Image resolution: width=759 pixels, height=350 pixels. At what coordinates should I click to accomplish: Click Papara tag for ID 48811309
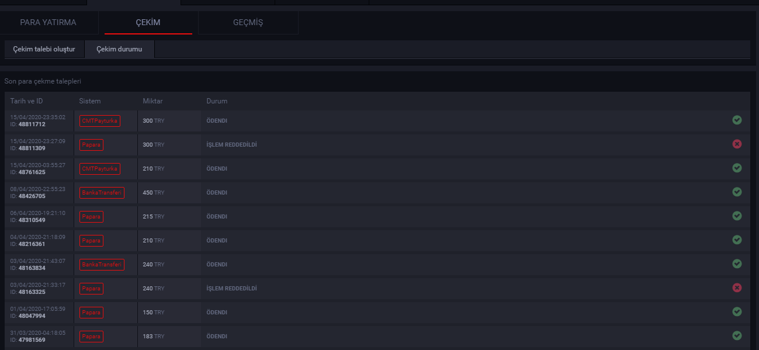point(91,145)
